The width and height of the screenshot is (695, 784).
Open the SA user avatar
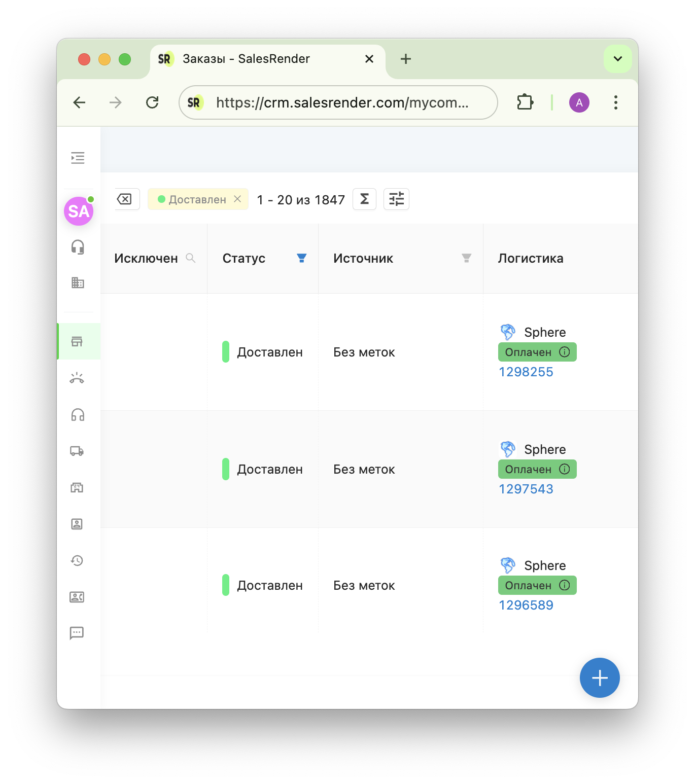[79, 211]
